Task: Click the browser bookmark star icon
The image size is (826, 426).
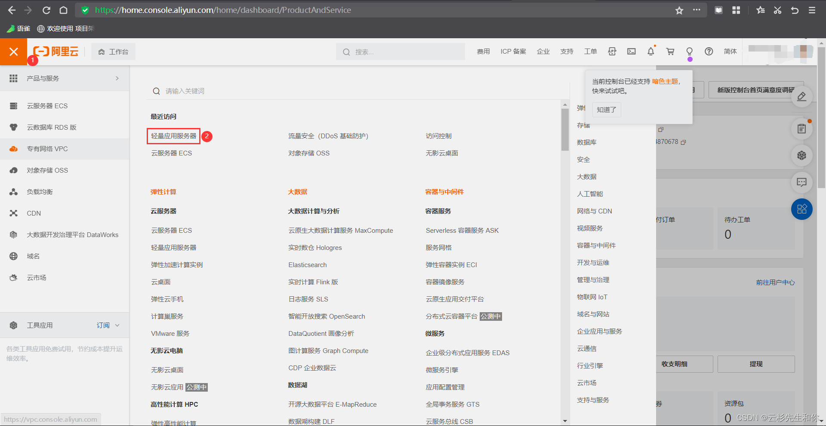Action: coord(679,10)
